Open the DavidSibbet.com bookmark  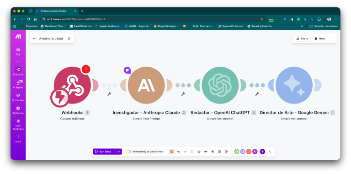[x=81, y=26]
